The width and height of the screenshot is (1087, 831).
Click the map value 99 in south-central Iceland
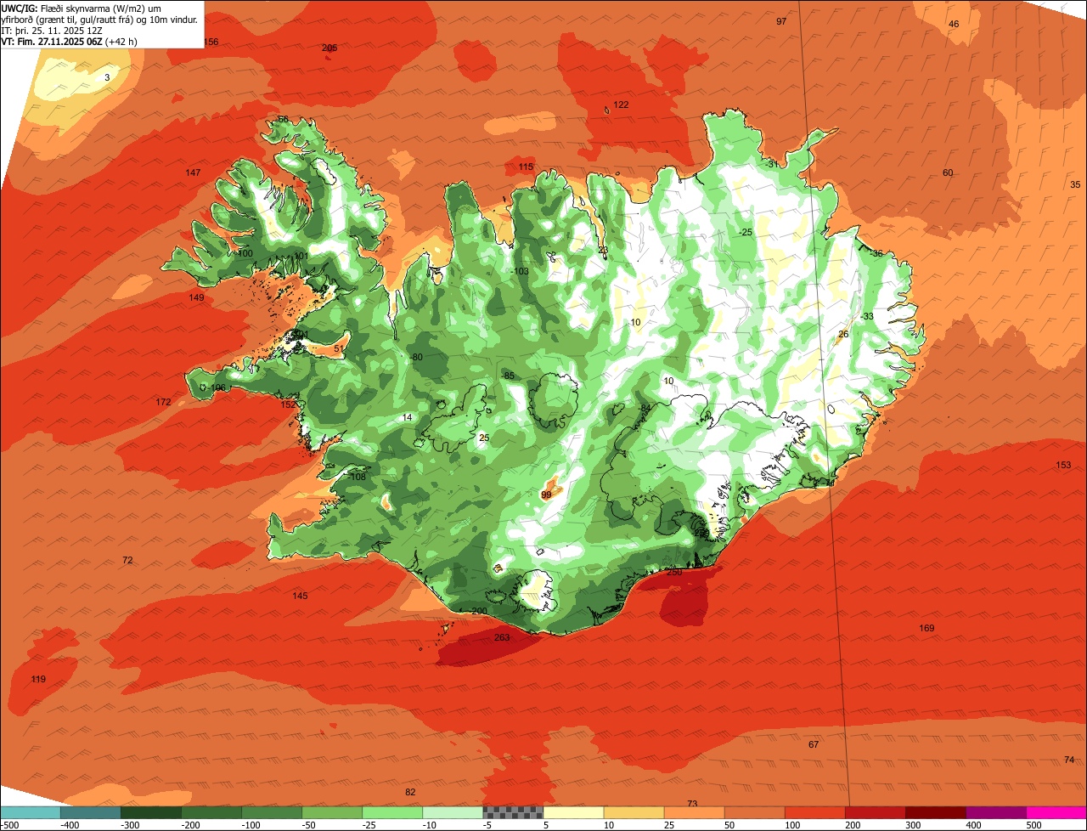click(546, 495)
